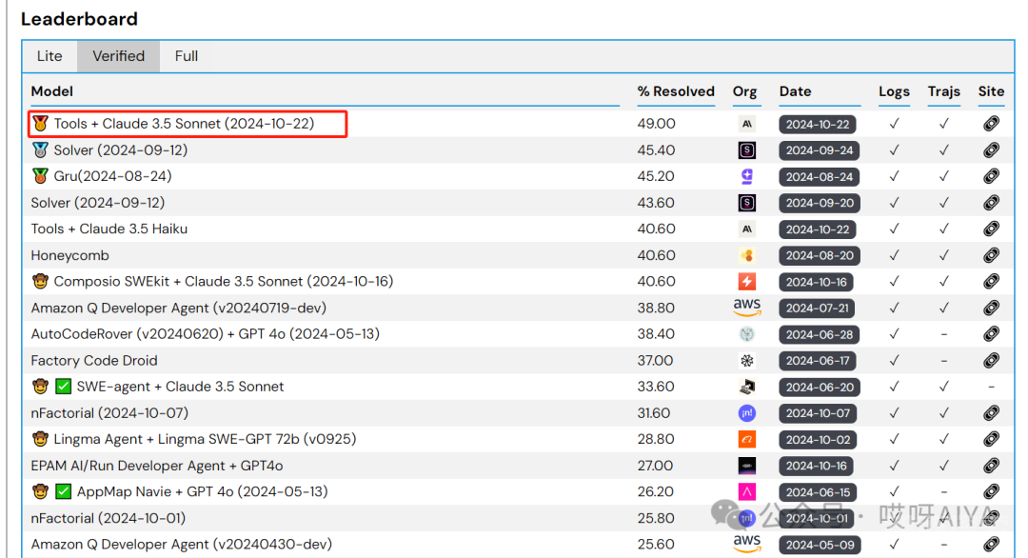Click Honeycomb org logo

747,255
